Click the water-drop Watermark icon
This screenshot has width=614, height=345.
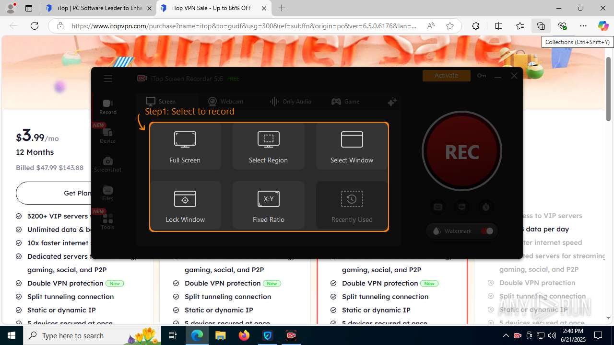[437, 231]
